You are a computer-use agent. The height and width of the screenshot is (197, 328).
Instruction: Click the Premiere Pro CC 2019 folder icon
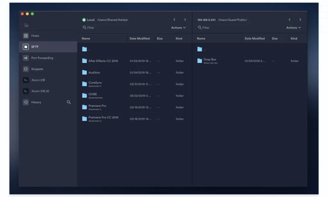coord(85,119)
